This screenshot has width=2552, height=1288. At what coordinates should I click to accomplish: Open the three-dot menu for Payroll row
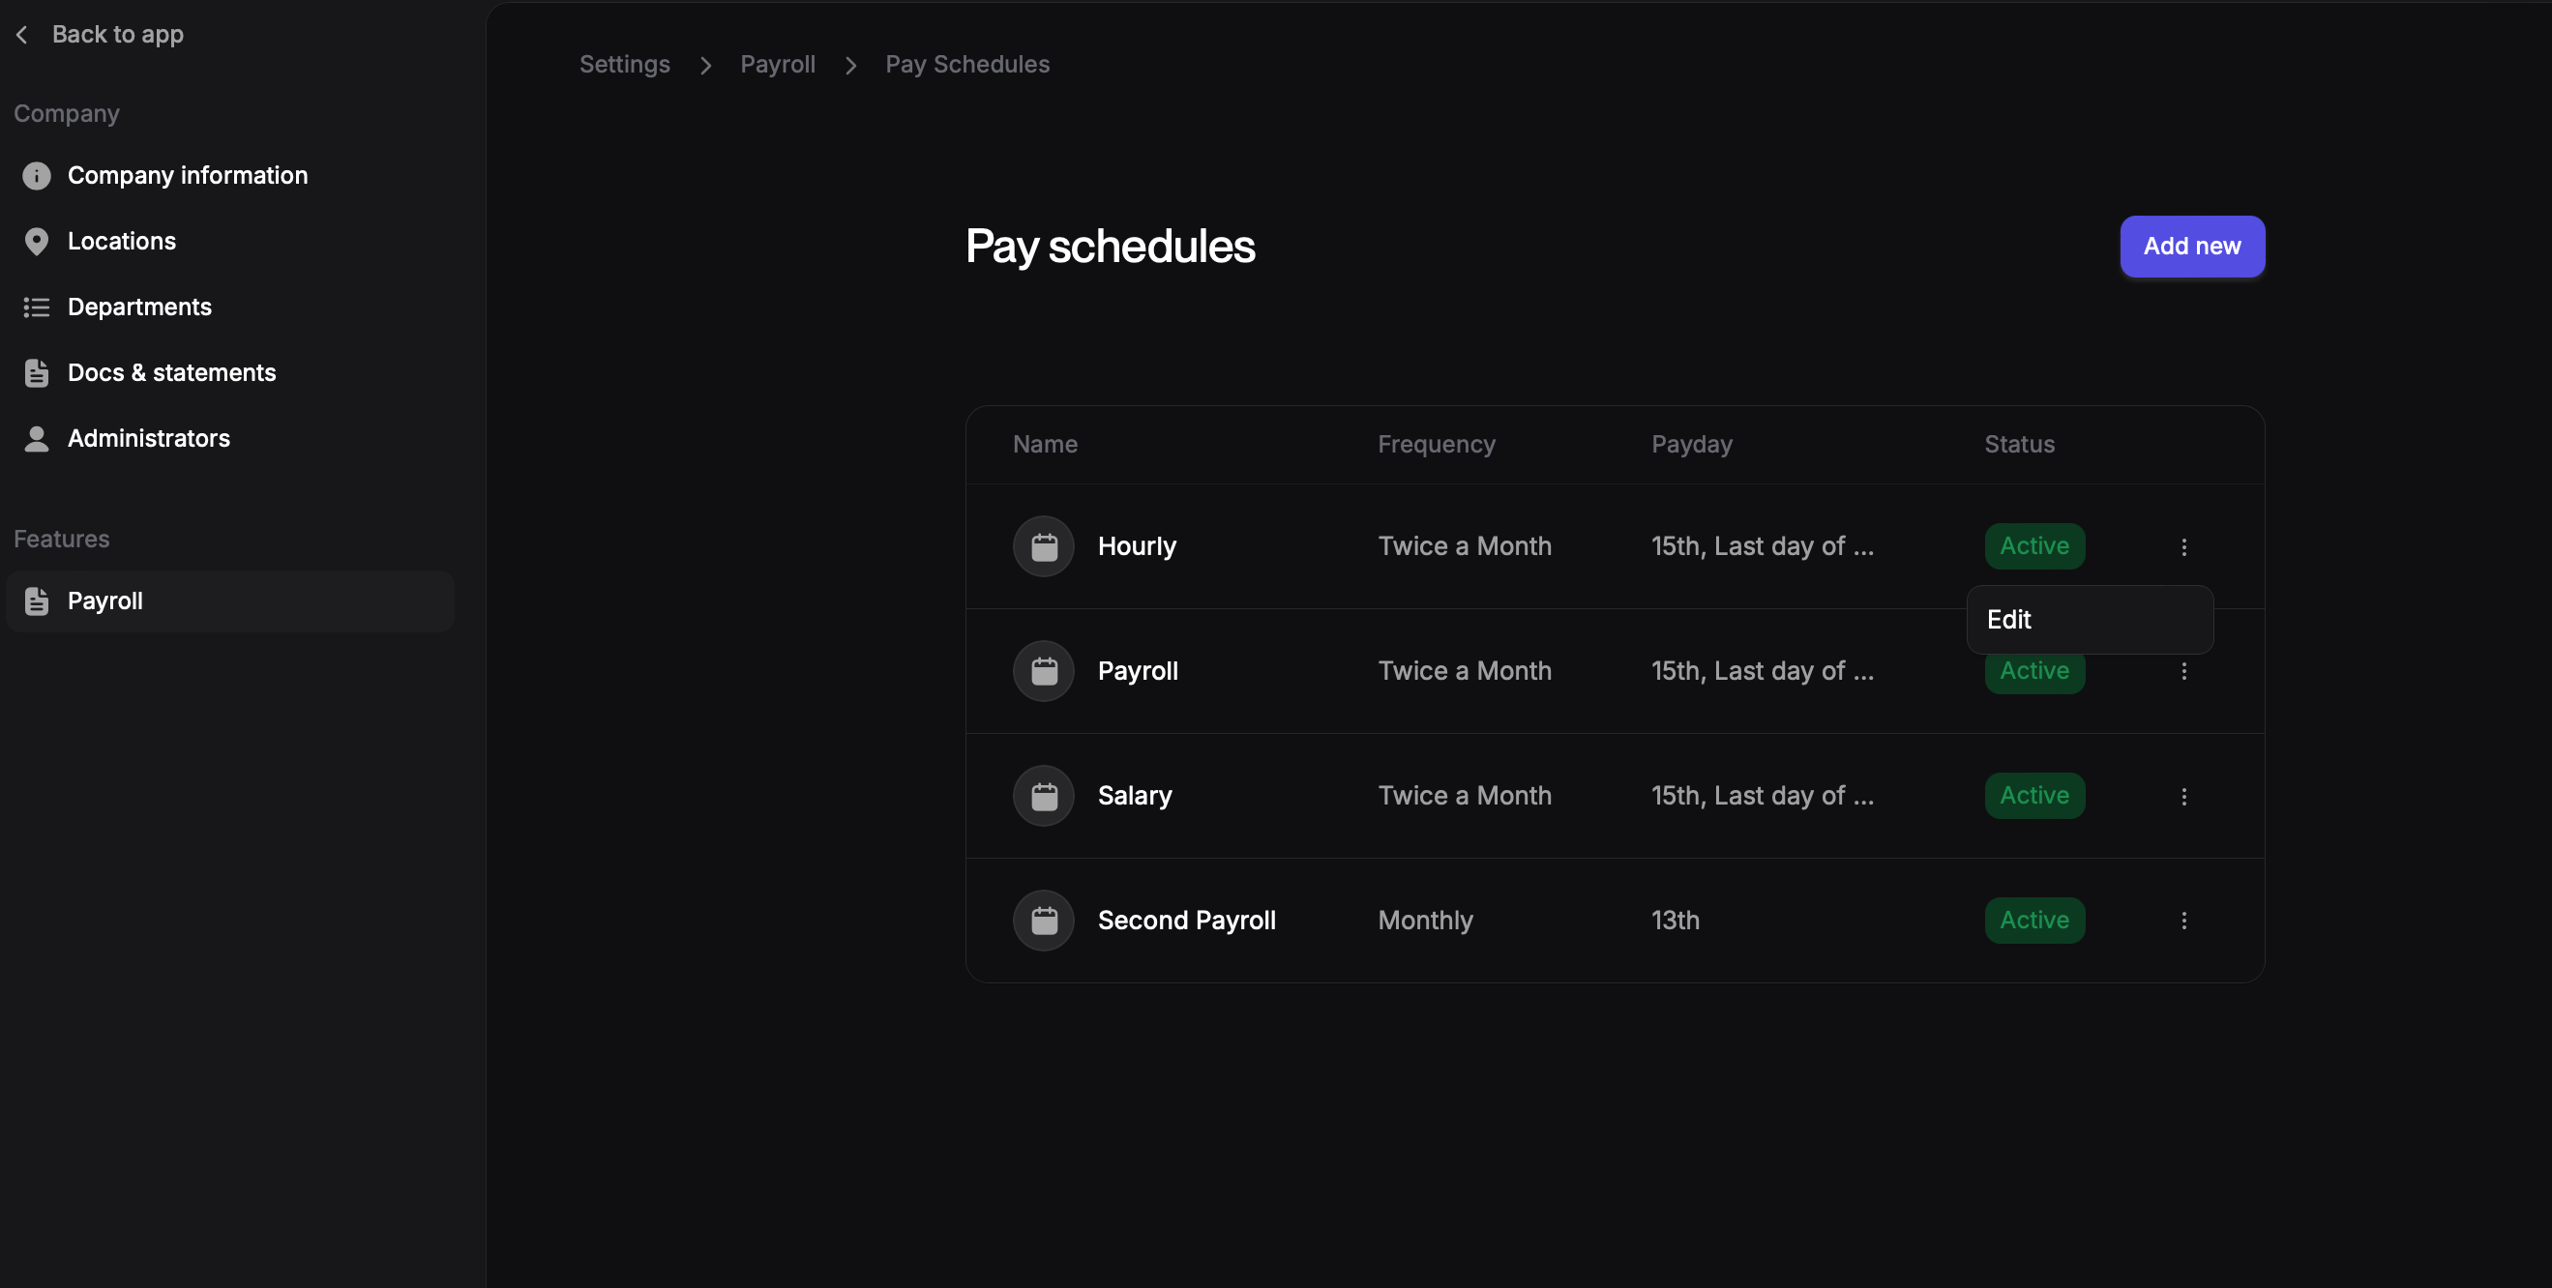pyautogui.click(x=2183, y=671)
